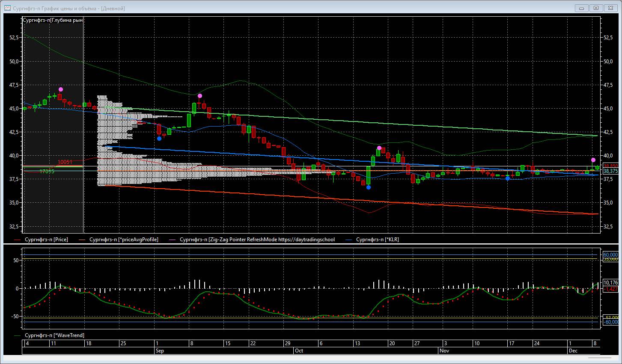Image resolution: width=622 pixels, height=364 pixels.
Task: Click the Oct month label on timeline
Action: [x=299, y=350]
